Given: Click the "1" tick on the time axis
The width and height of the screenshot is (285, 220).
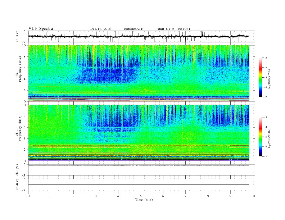Looking at the screenshot, I should 51,196.
